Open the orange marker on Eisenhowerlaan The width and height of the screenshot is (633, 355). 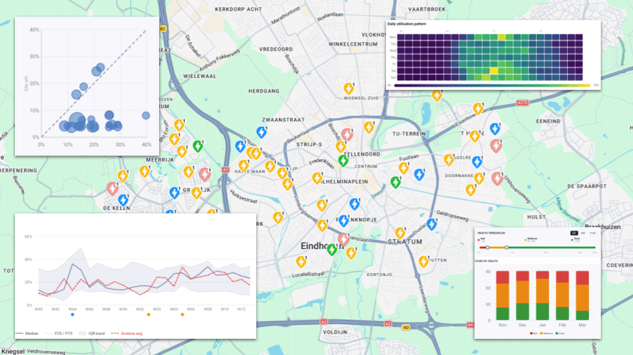(478, 109)
